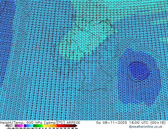
Task: Click the cyan -18 legend swatch
Action: click(32, 126)
